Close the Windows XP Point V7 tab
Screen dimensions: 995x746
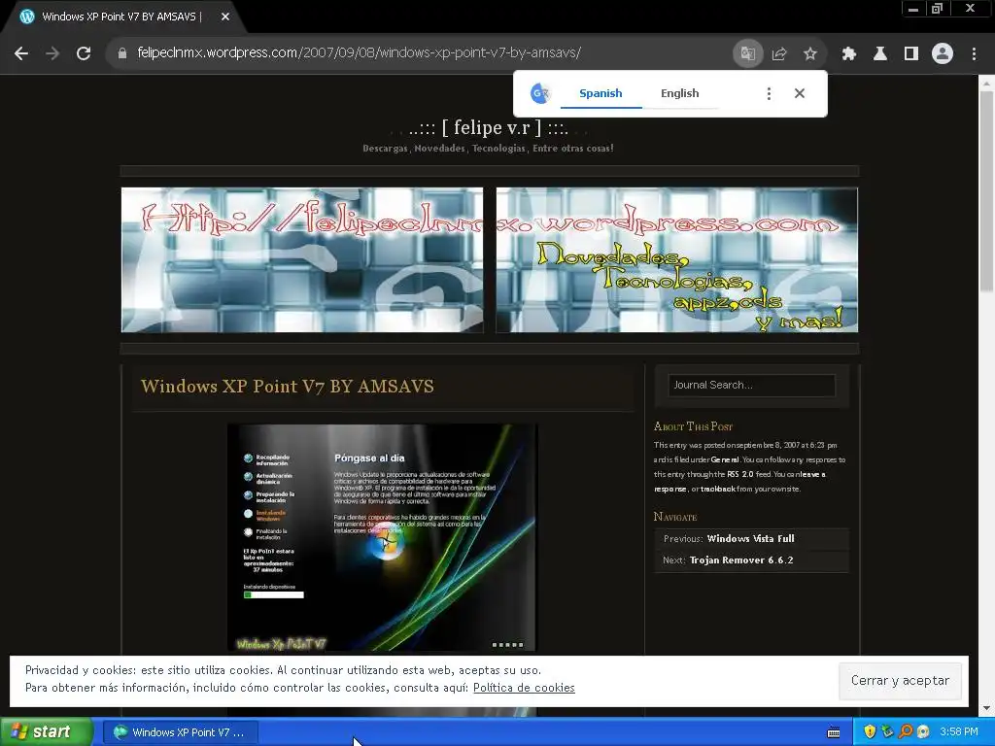225,17
